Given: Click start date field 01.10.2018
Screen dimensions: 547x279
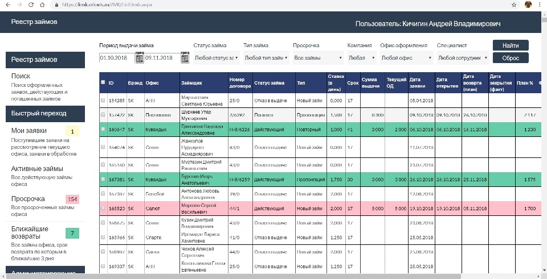Looking at the screenshot, I should pyautogui.click(x=117, y=58).
